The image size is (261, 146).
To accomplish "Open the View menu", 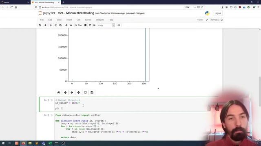I will [x=59, y=20].
